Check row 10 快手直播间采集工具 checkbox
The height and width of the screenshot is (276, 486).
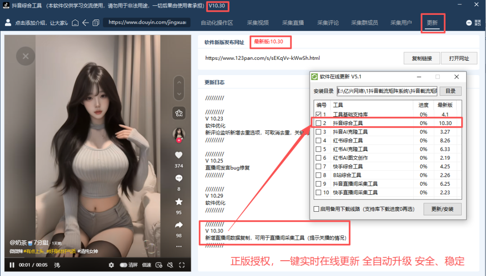[318, 192]
